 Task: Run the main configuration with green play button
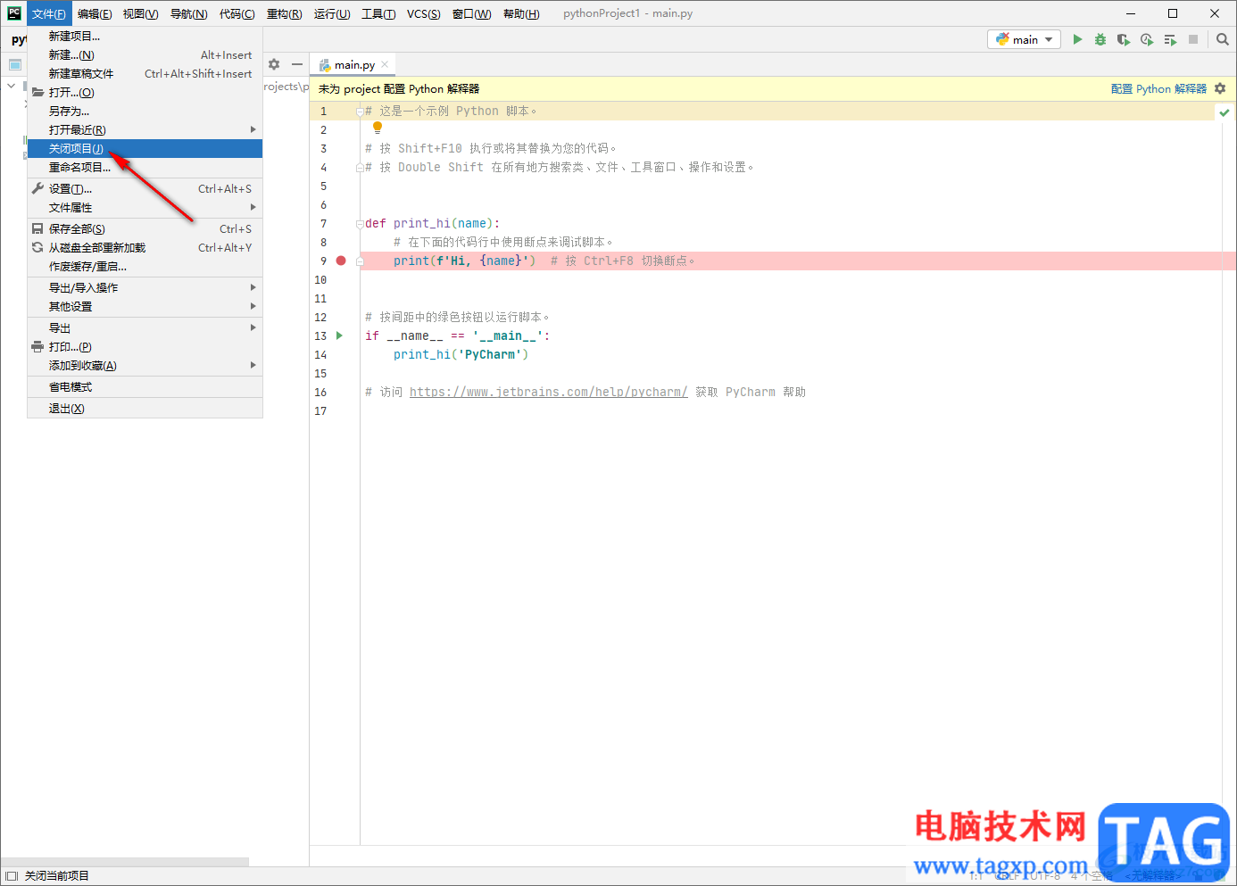click(1077, 39)
